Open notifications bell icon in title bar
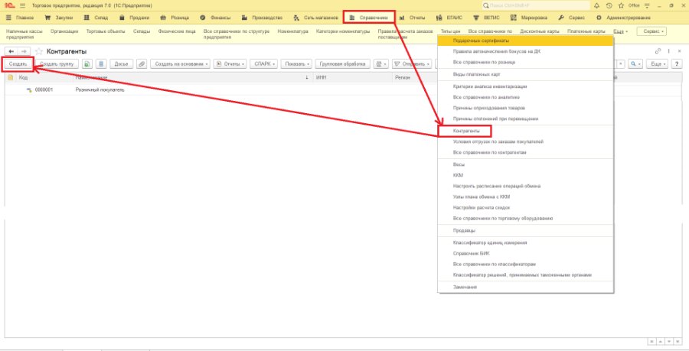The height and width of the screenshot is (351, 689). (596, 5)
